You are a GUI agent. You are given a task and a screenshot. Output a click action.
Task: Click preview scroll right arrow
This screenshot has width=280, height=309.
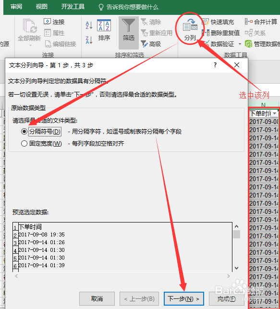tap(229, 276)
